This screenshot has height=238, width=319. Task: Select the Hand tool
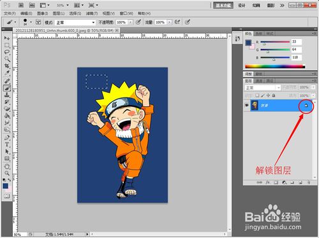(x=7, y=166)
